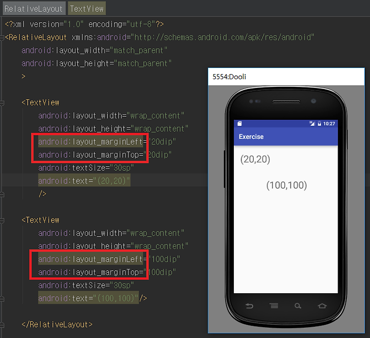Select the RelativeLayout breadcrumb tab

[x=34, y=9]
